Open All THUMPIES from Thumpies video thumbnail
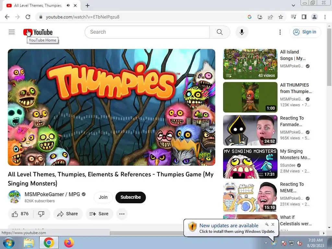 click(x=250, y=97)
